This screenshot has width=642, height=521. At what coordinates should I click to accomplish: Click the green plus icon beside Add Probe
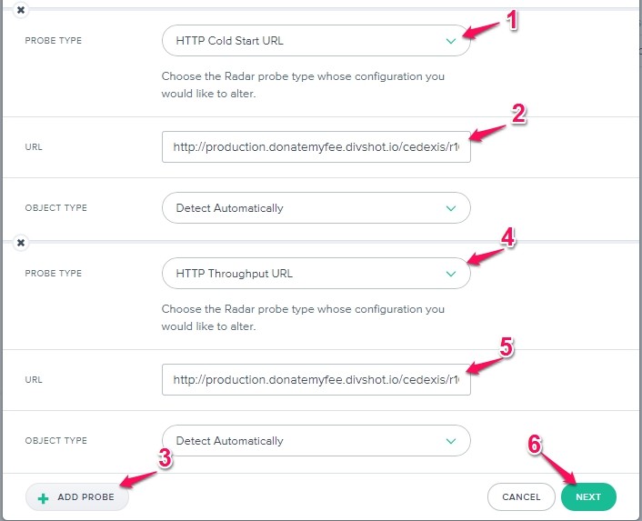43,497
